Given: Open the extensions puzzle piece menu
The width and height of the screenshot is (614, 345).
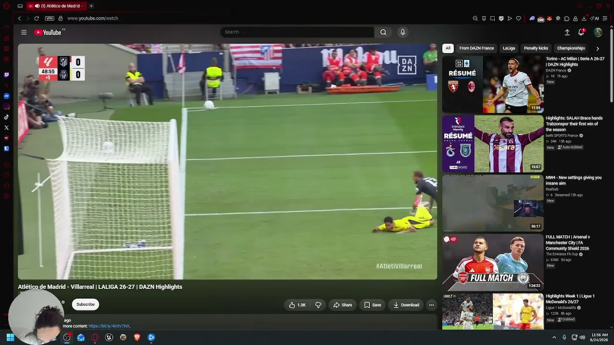Looking at the screenshot, I should pos(567,18).
